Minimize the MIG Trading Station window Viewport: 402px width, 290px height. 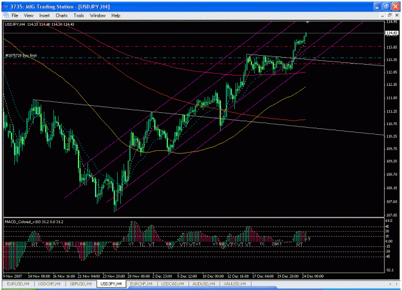click(x=377, y=6)
